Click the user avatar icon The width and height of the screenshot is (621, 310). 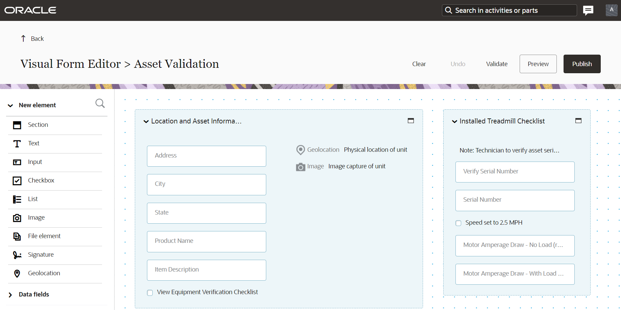click(x=611, y=10)
